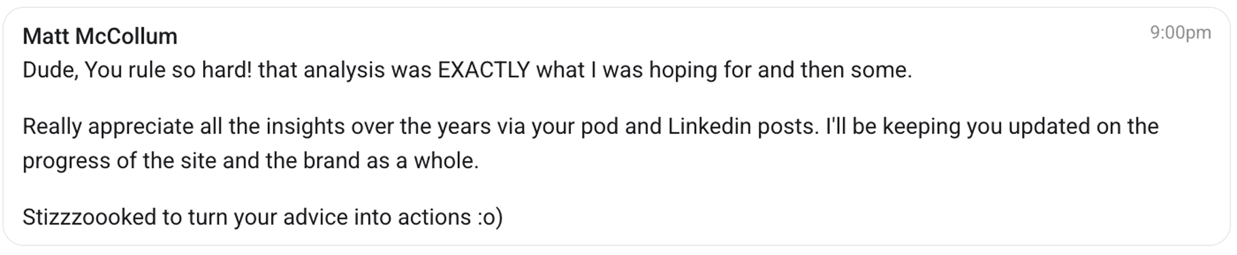Image resolution: width=1237 pixels, height=255 pixels.
Task: Click the word analysis in first line
Action: coord(344,70)
